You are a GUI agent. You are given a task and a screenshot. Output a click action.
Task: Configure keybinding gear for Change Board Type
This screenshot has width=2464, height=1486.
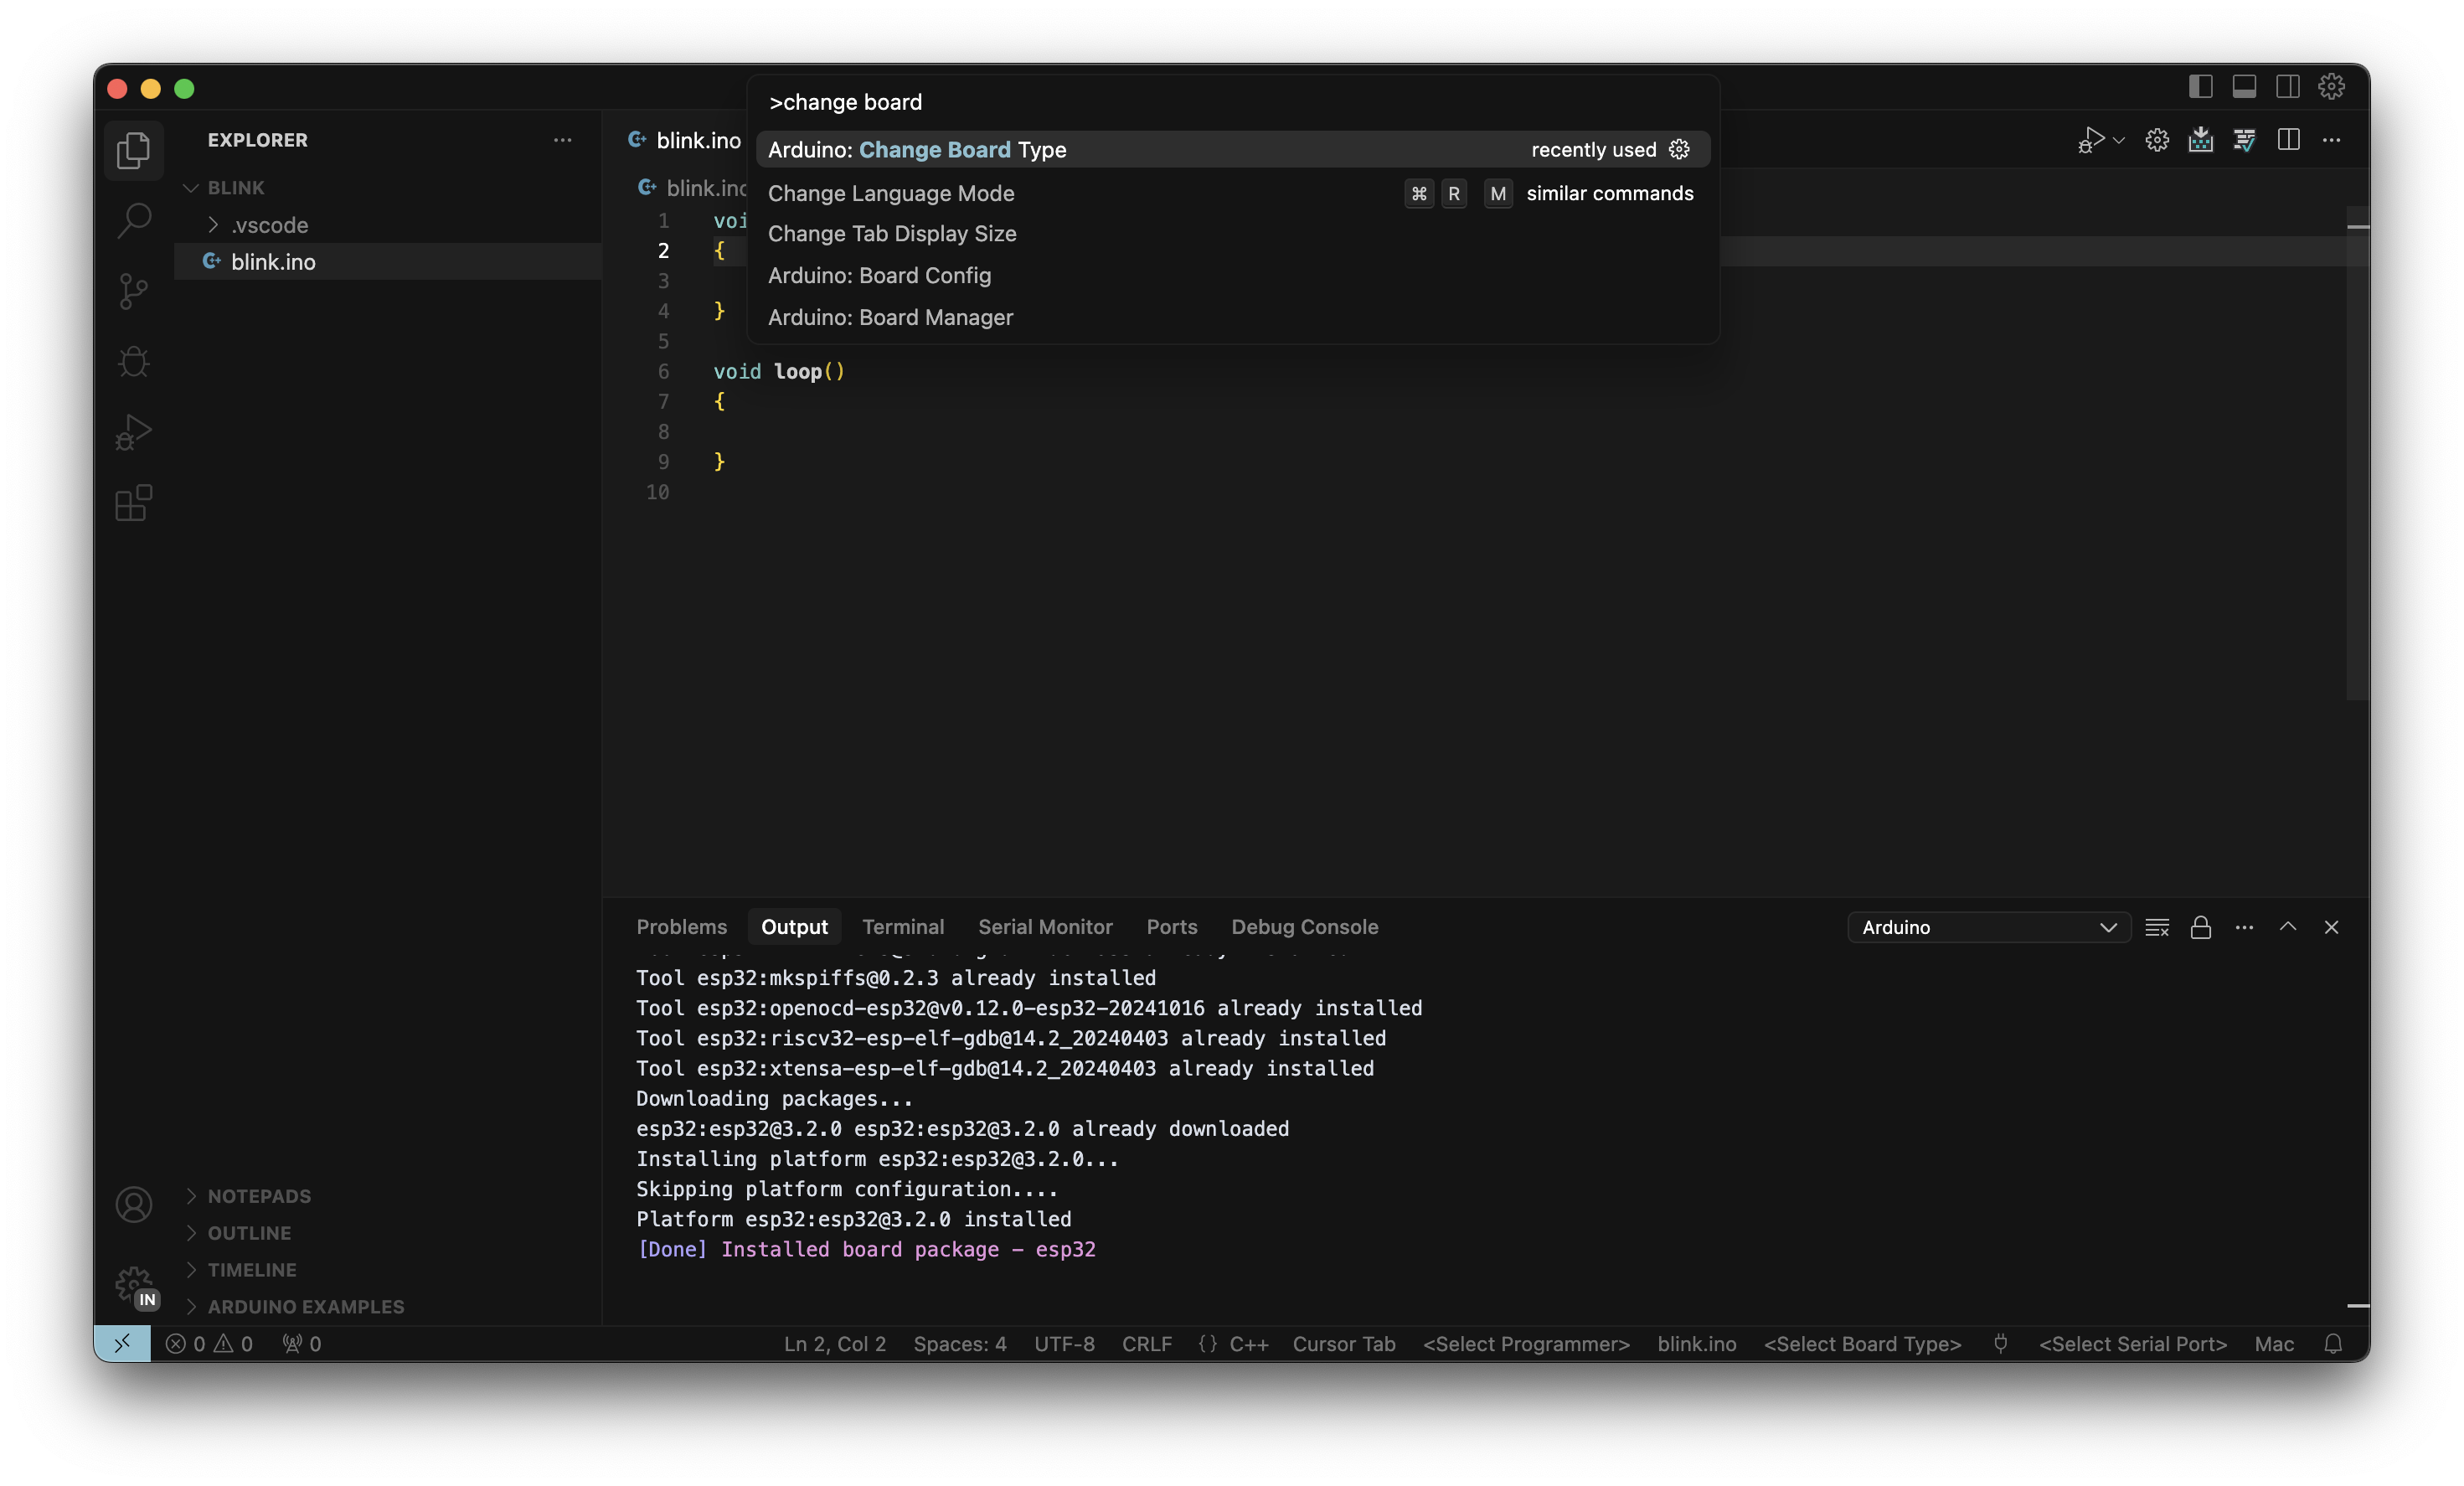click(1679, 149)
